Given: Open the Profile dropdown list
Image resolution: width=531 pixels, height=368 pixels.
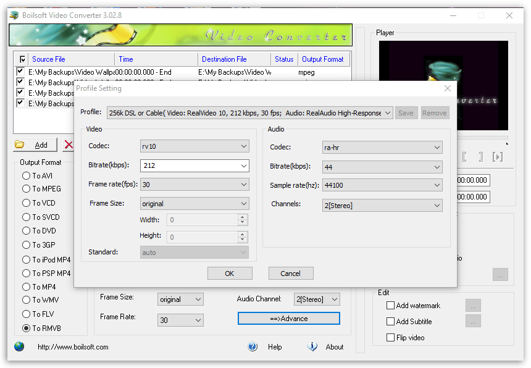Looking at the screenshot, I should click(387, 112).
